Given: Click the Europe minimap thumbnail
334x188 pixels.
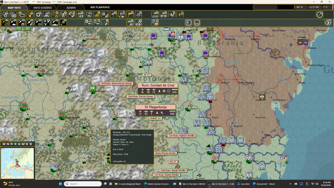Looking at the screenshot, I should tap(17, 163).
